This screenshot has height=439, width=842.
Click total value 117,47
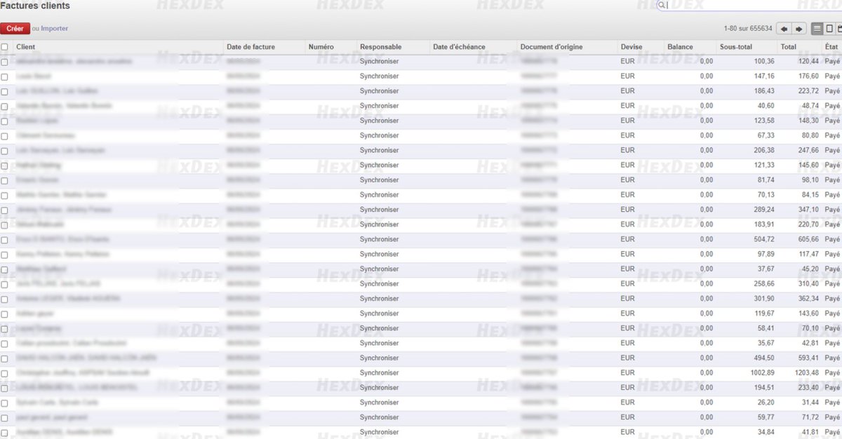click(808, 254)
